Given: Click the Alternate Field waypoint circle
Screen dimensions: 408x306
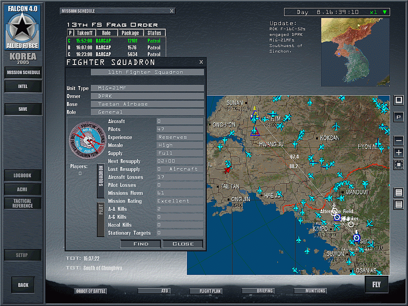Looking at the screenshot, I should pos(337,217).
